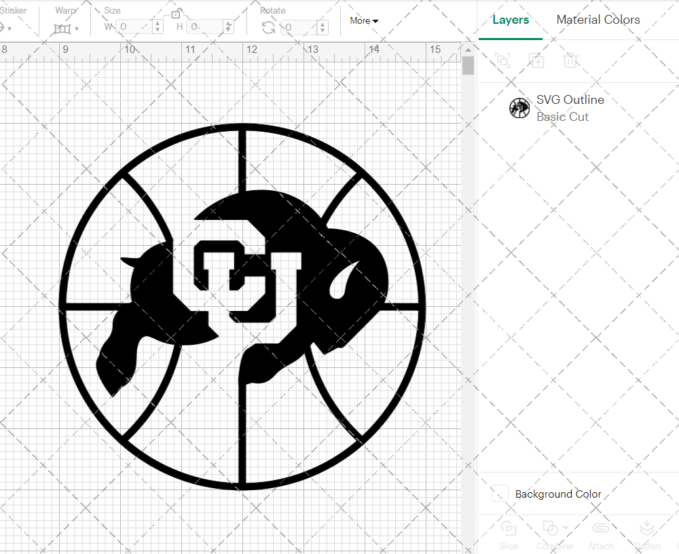Switch to the Material Colors tab
This screenshot has height=554, width=679.
click(x=598, y=20)
